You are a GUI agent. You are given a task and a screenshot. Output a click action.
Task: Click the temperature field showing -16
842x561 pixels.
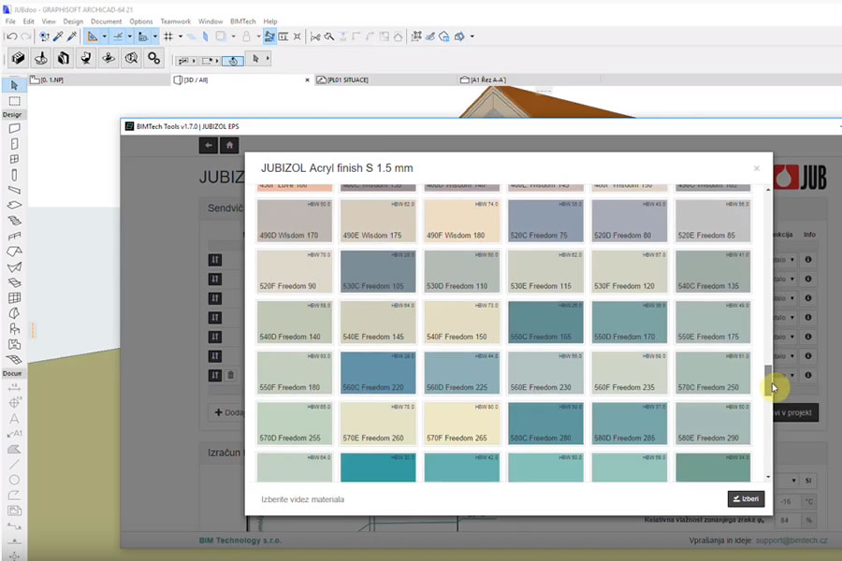(x=786, y=501)
